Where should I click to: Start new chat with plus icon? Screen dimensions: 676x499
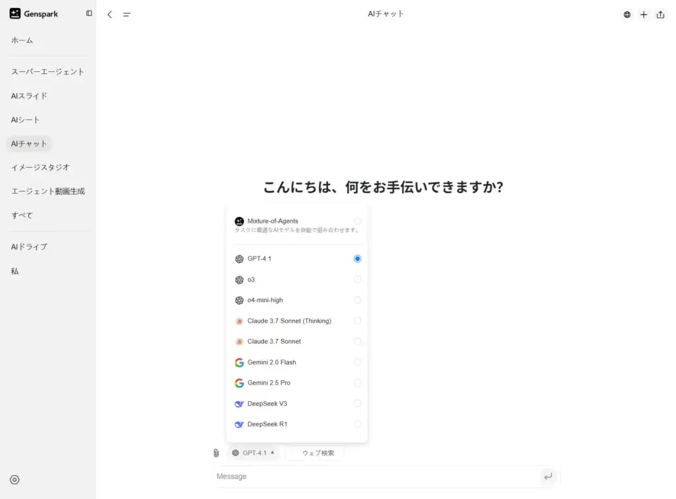644,15
